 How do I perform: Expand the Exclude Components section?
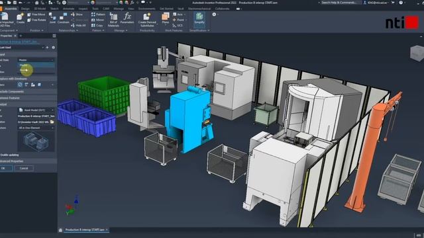[28, 91]
